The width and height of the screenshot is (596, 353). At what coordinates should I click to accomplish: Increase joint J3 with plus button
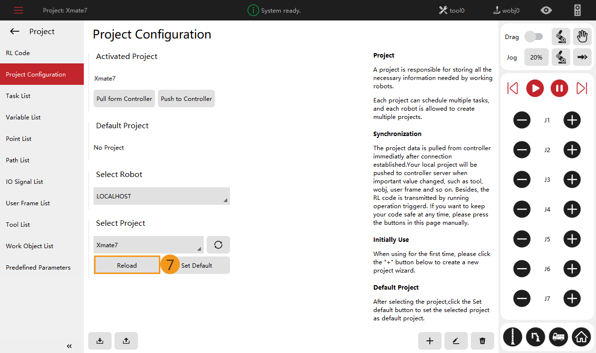(572, 180)
